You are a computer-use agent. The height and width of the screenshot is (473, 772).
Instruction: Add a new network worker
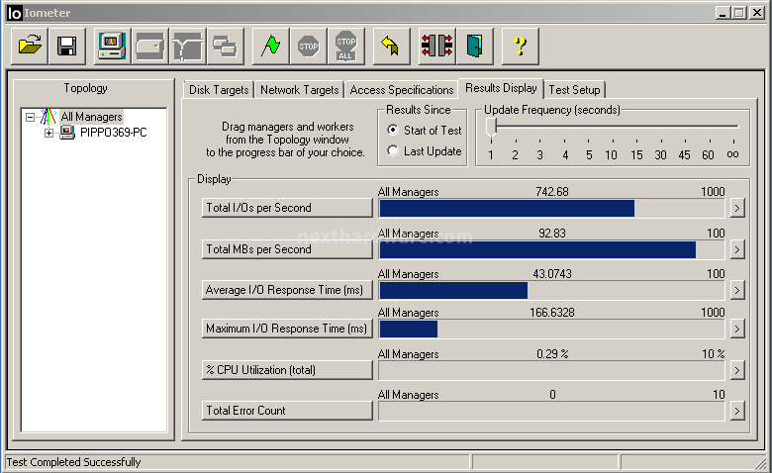point(188,46)
